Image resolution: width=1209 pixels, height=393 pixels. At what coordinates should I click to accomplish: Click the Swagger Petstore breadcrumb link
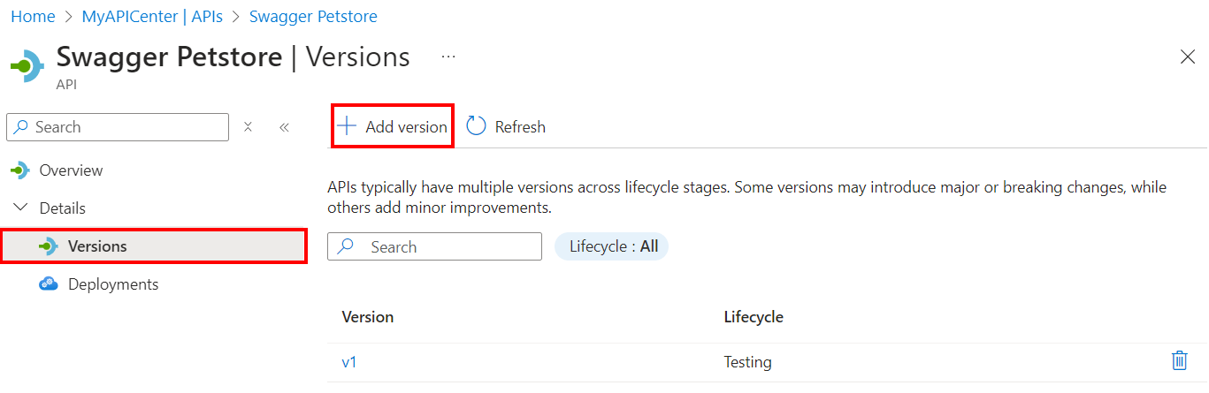pos(313,17)
